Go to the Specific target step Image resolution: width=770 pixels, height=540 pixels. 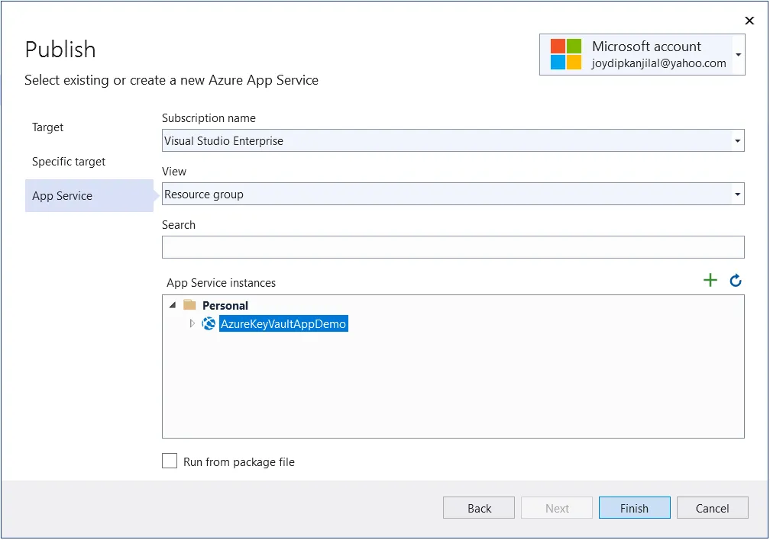tap(69, 162)
